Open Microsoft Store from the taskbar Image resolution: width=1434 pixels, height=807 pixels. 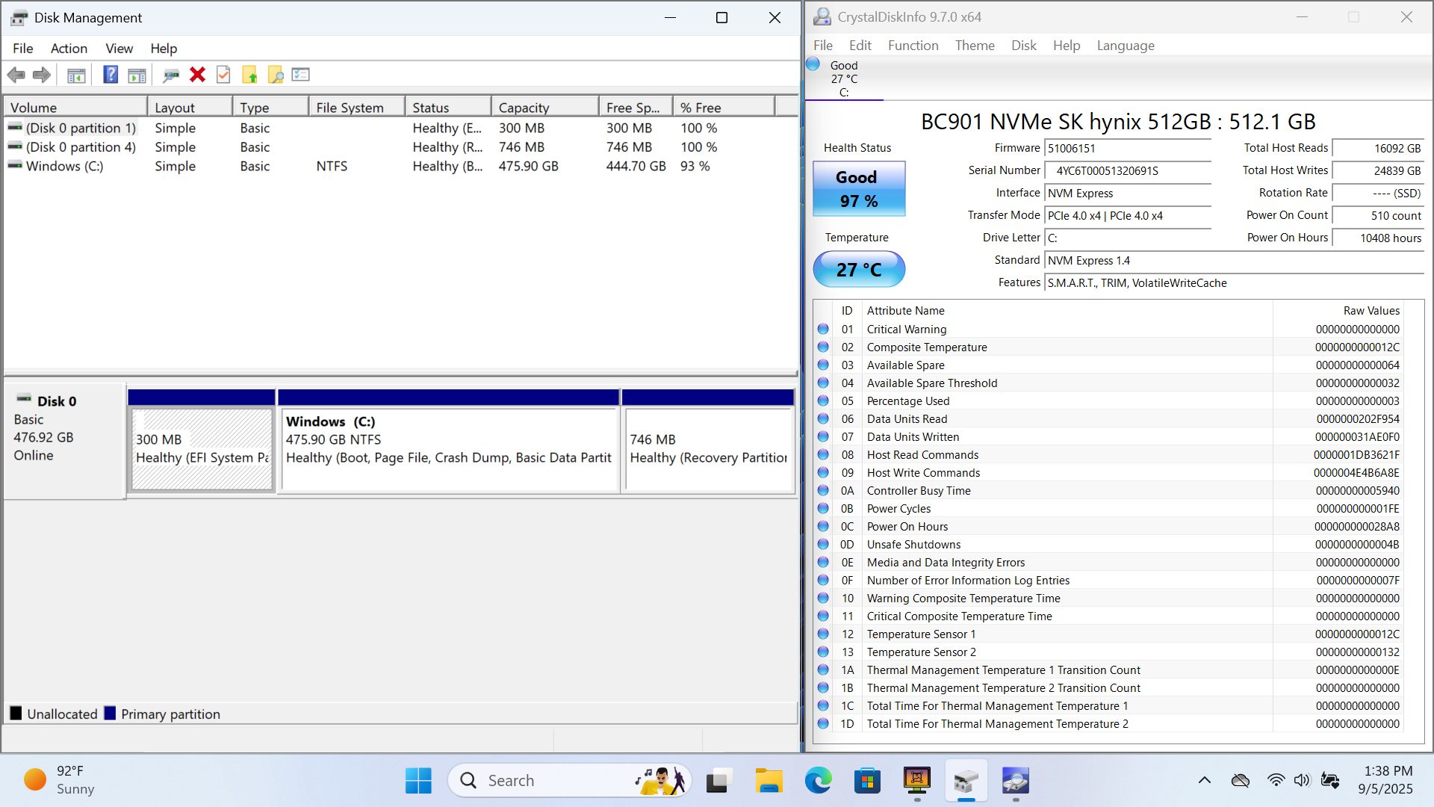tap(867, 781)
